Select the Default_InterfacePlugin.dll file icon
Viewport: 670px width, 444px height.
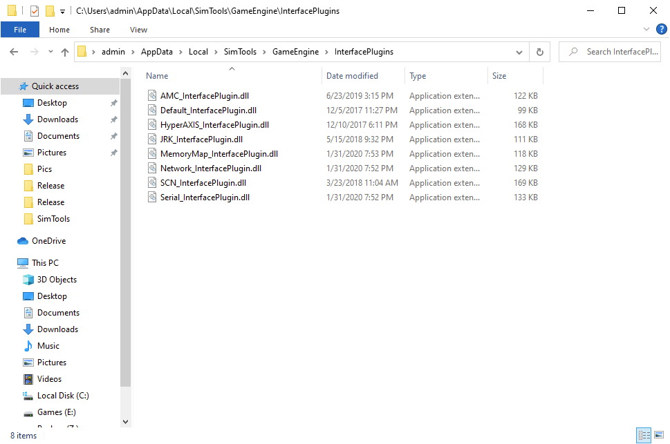point(152,110)
